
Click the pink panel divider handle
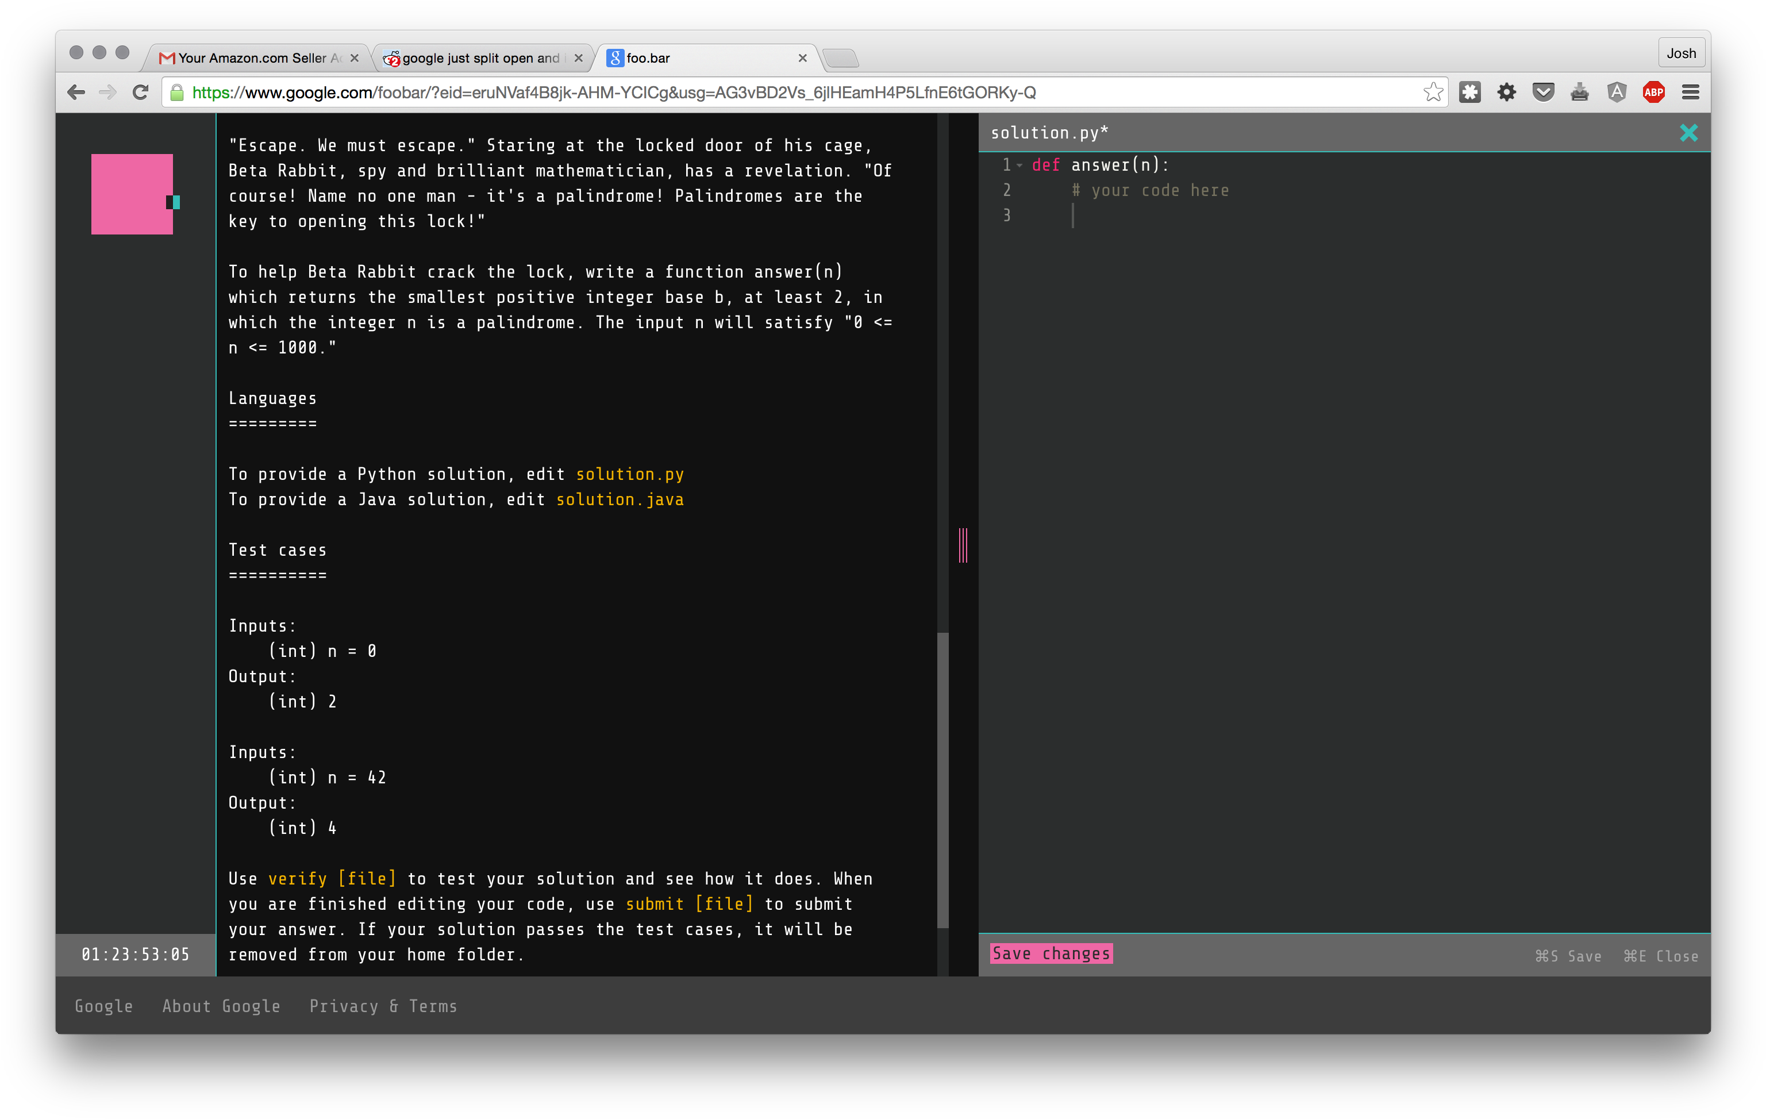pyautogui.click(x=963, y=545)
